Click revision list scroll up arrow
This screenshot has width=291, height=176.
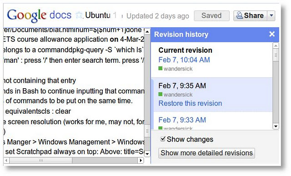pos(276,45)
